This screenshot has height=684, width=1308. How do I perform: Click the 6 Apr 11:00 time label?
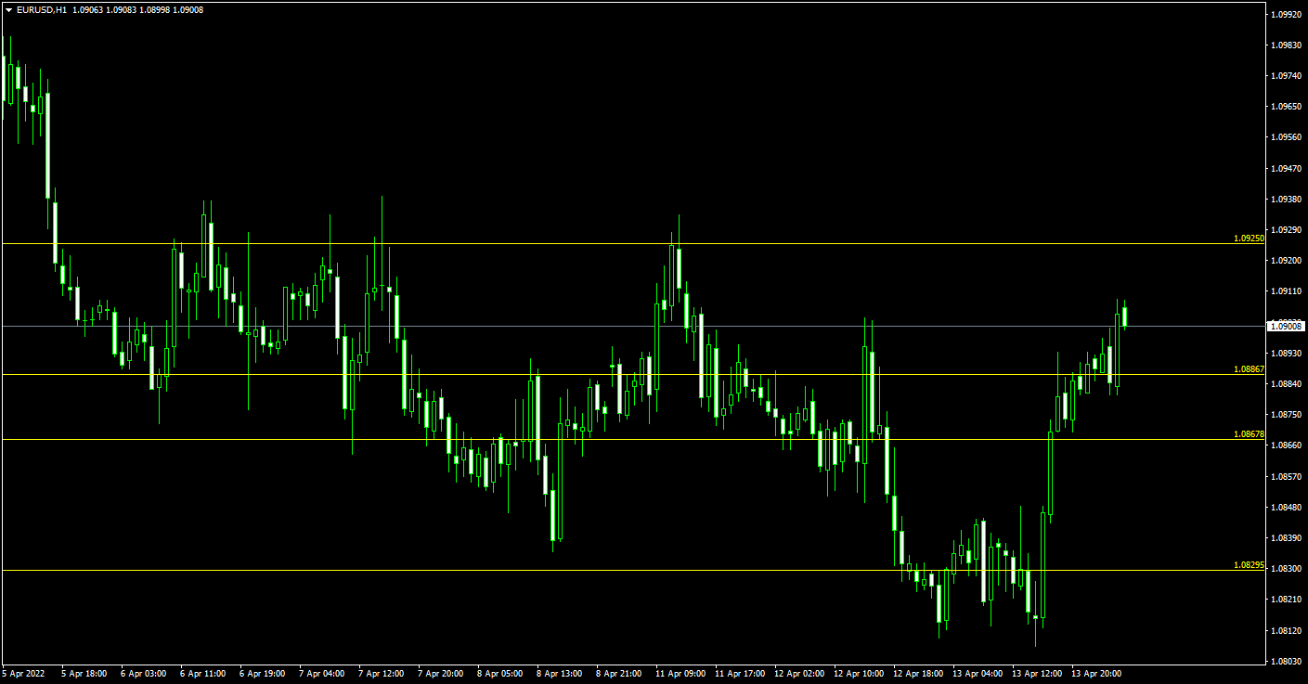[x=202, y=673]
